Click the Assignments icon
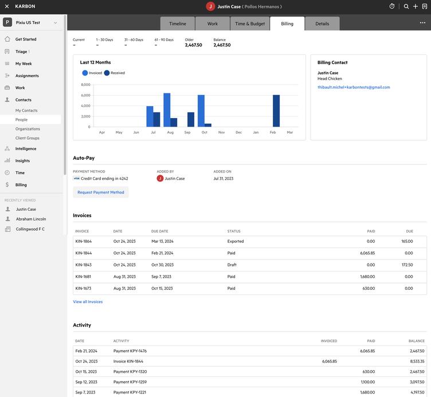Screen dimensions: 431x397 point(7,76)
